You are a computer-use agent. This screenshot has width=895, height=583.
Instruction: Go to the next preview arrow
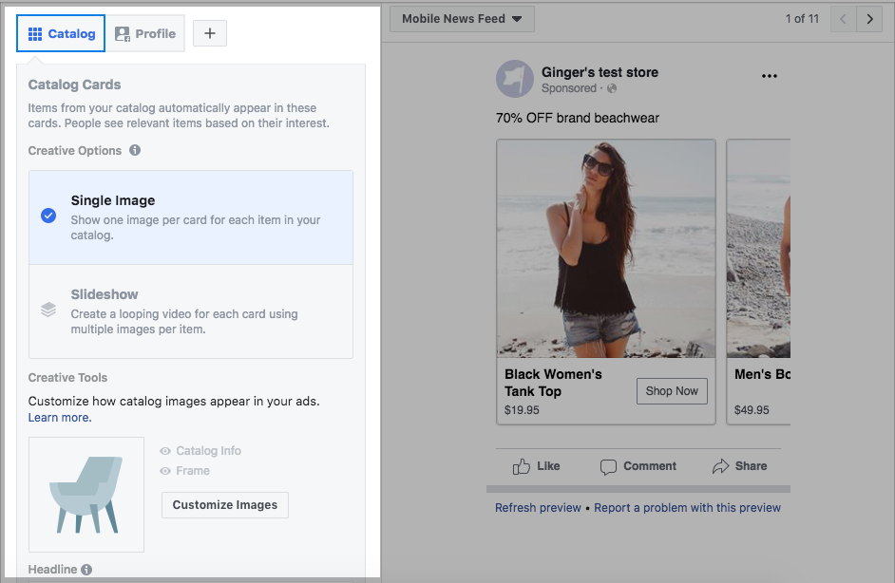[x=869, y=19]
